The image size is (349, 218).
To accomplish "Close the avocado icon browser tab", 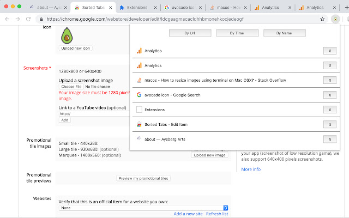I will pyautogui.click(x=200, y=8).
